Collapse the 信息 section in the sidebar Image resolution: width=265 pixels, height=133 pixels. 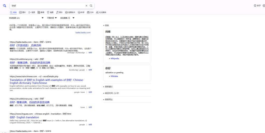tap(106, 25)
